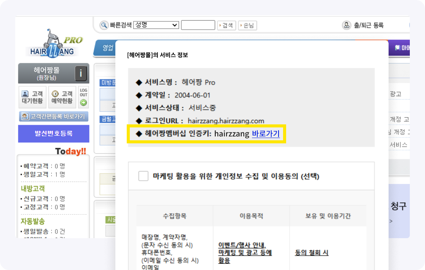Click the 금월 label in background panel
The image size is (425, 270).
click(x=108, y=119)
